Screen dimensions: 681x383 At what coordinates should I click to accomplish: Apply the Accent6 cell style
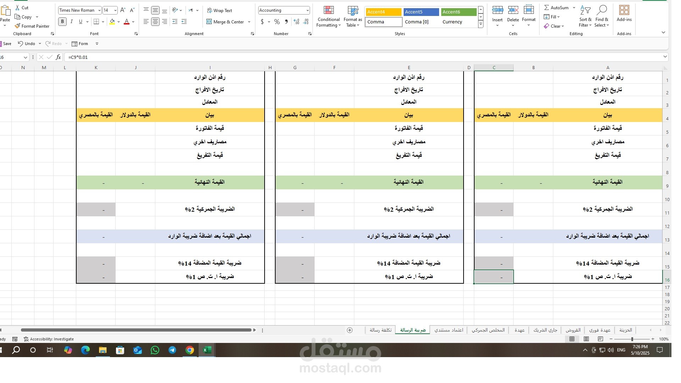(459, 12)
